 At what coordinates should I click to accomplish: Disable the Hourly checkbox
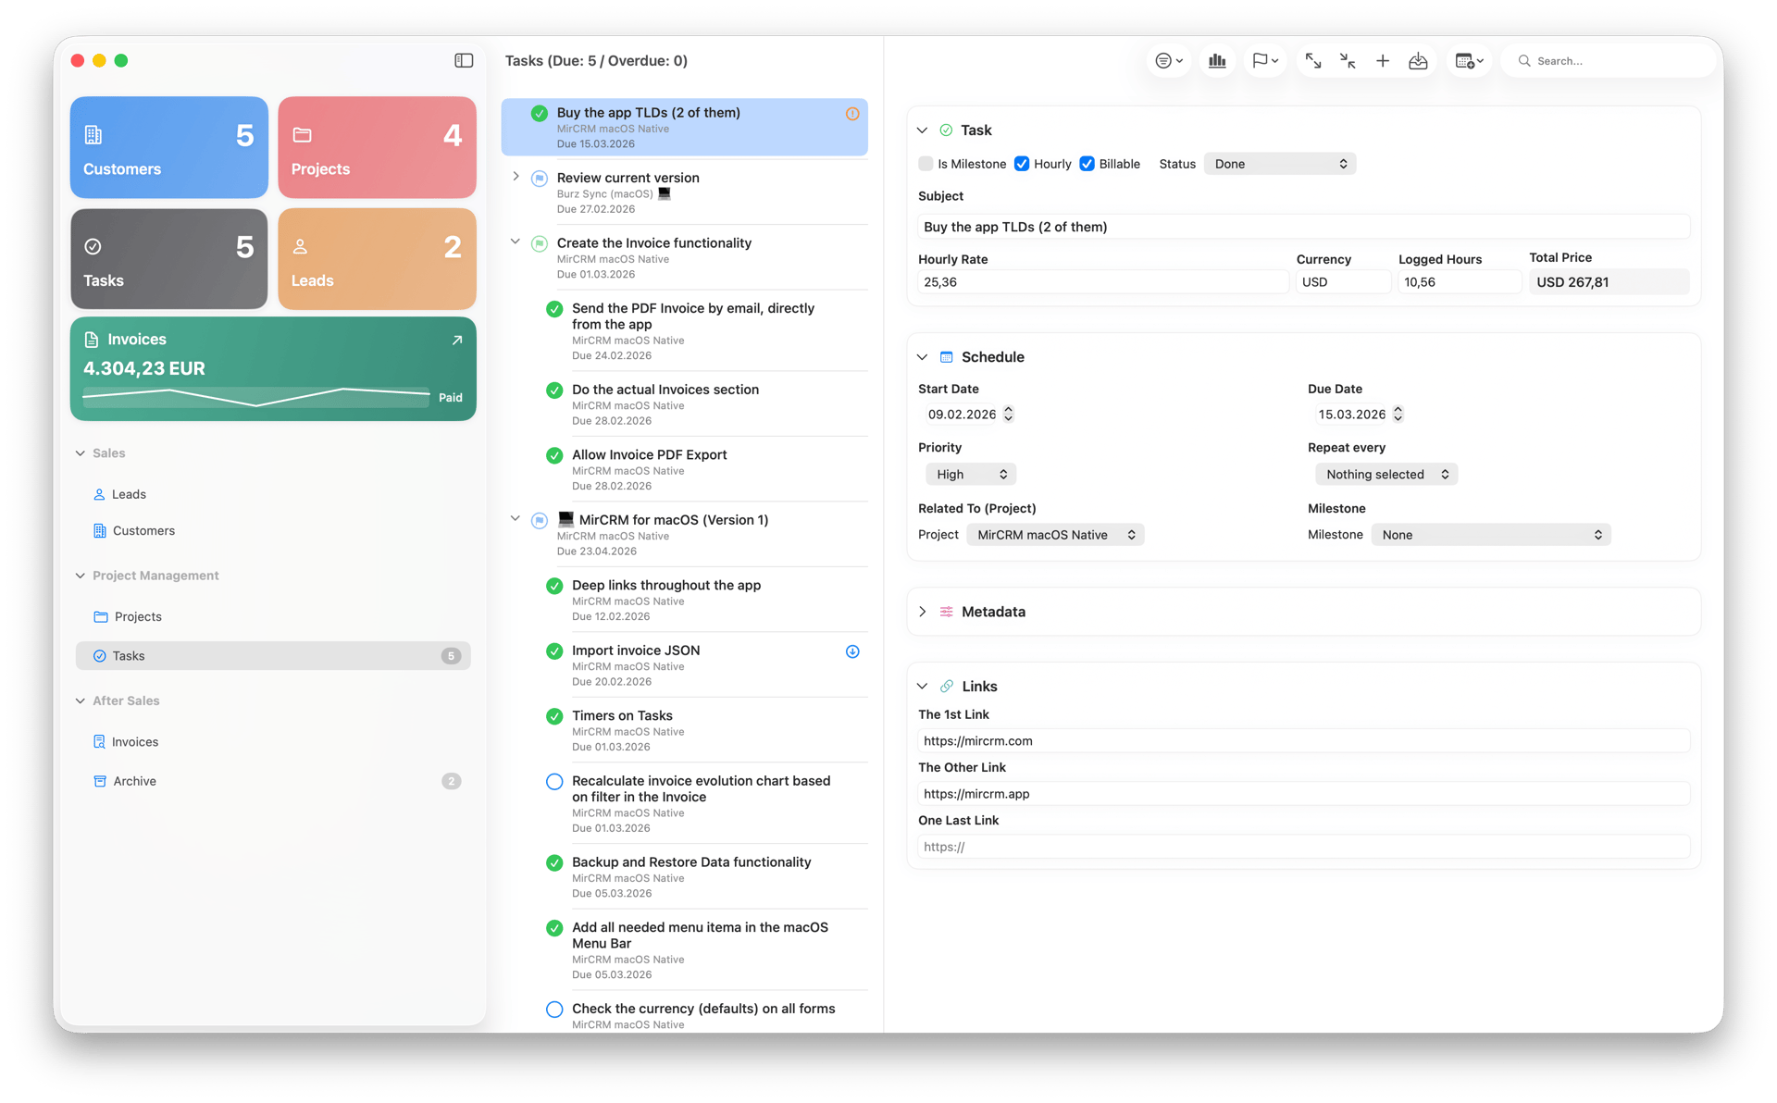tap(1022, 164)
